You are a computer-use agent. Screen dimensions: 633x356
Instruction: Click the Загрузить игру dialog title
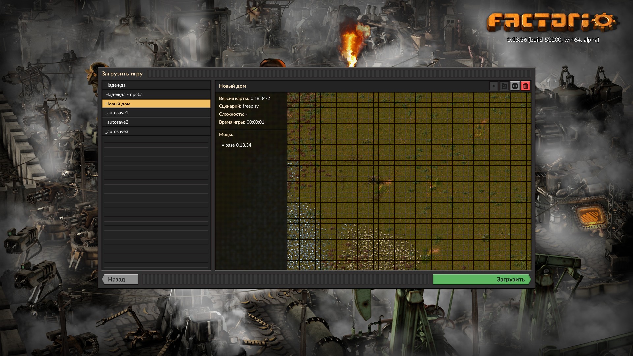click(122, 74)
